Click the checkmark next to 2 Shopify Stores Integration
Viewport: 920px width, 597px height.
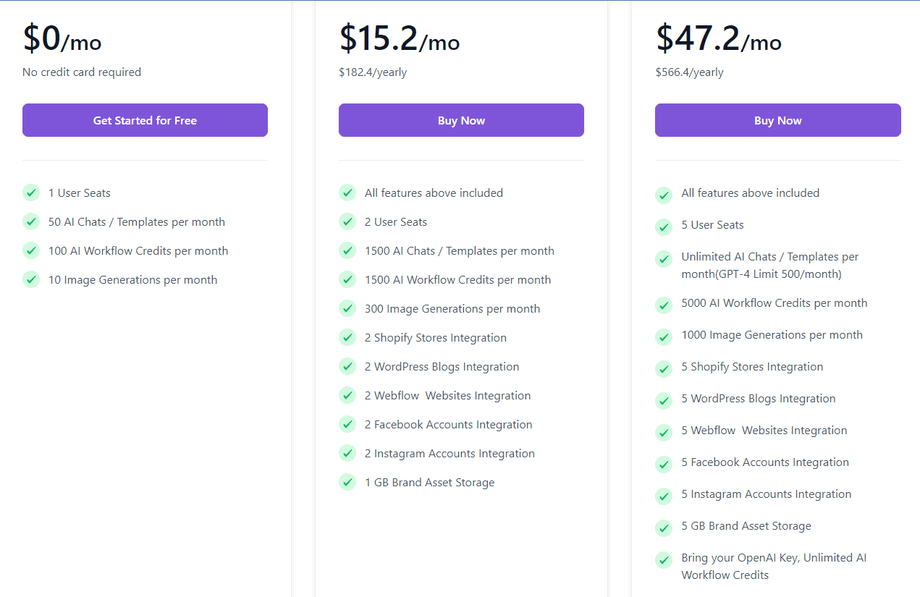(347, 337)
